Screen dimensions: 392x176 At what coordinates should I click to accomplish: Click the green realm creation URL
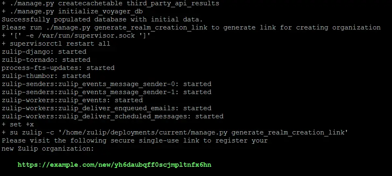tap(115, 165)
